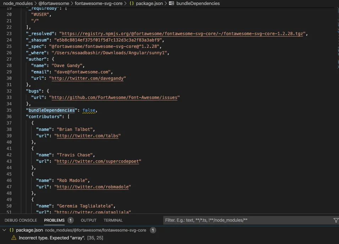The height and width of the screenshot is (244, 339).
Task: Click line number 27 in the gutter
Action: tap(9, 59)
